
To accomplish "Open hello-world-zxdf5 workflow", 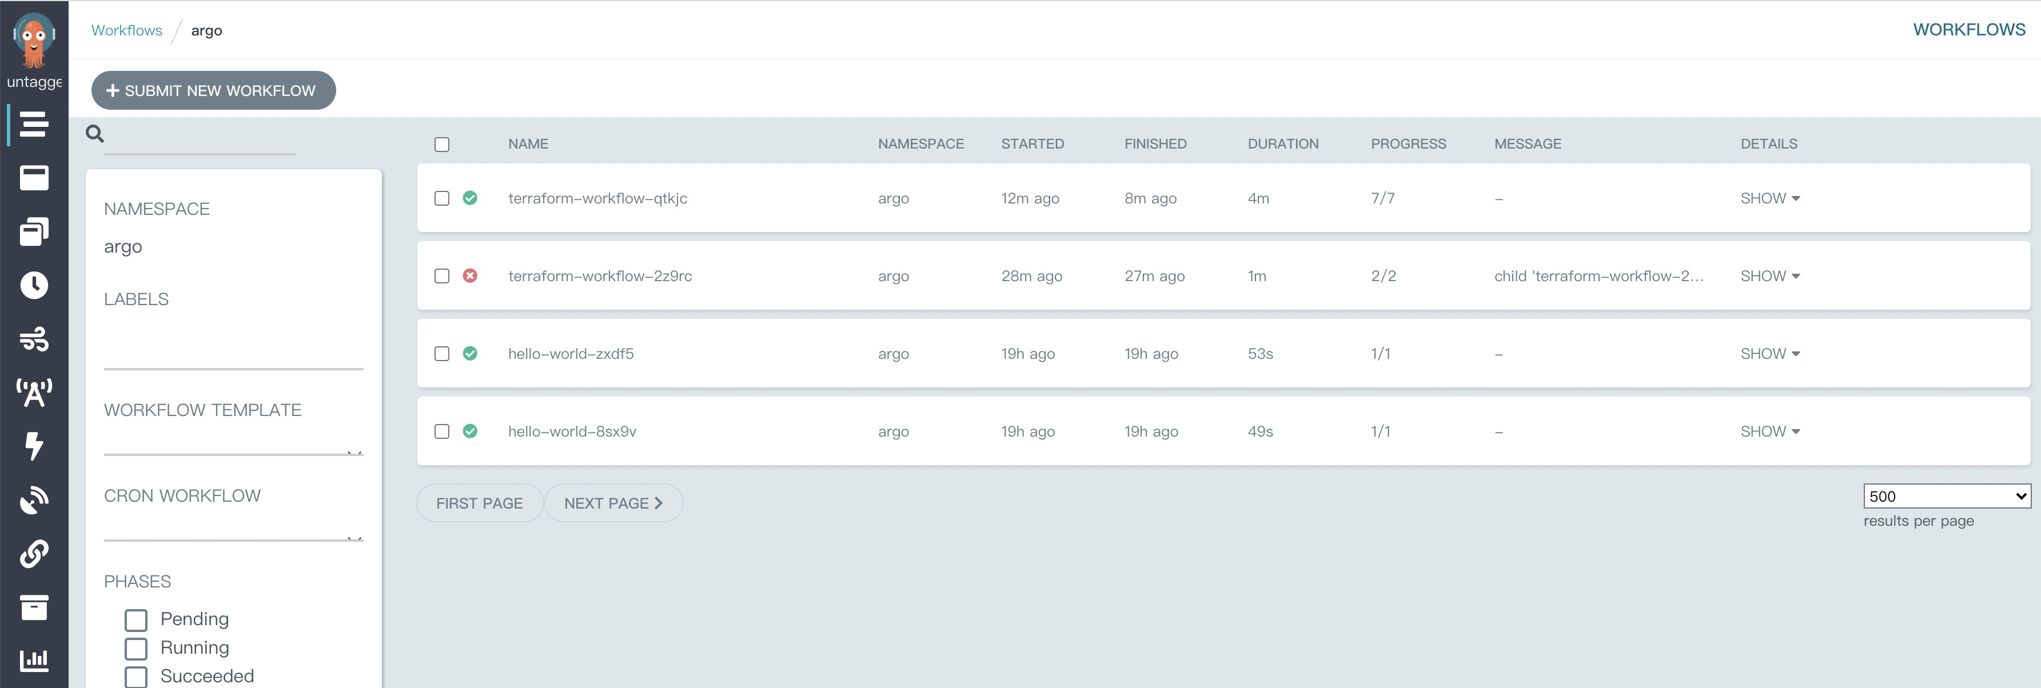I will click(x=571, y=354).
